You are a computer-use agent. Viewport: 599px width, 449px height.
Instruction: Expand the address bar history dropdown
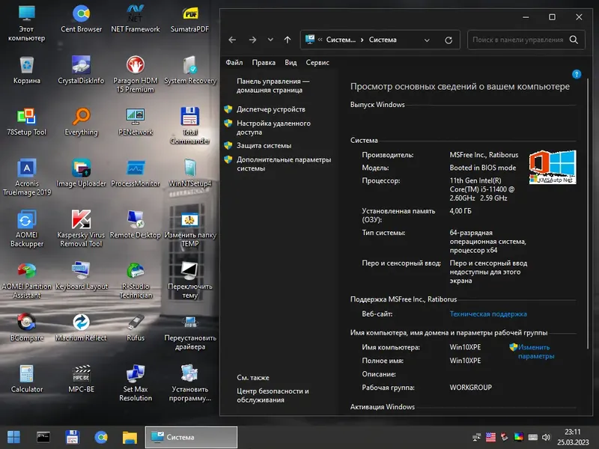[427, 40]
